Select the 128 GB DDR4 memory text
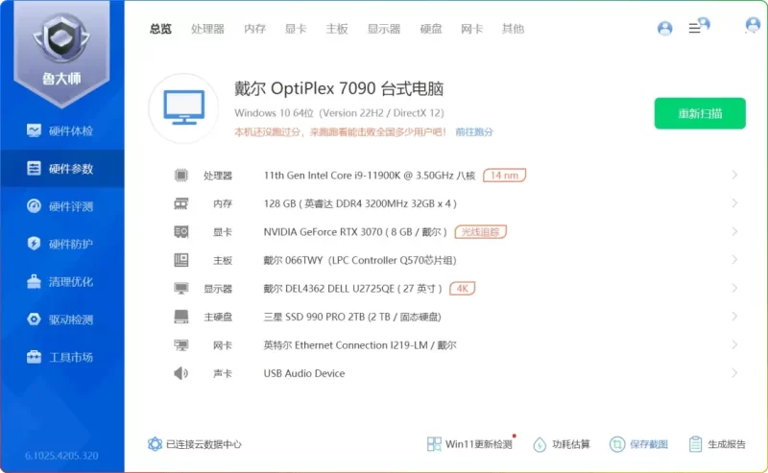This screenshot has width=768, height=473. 360,203
